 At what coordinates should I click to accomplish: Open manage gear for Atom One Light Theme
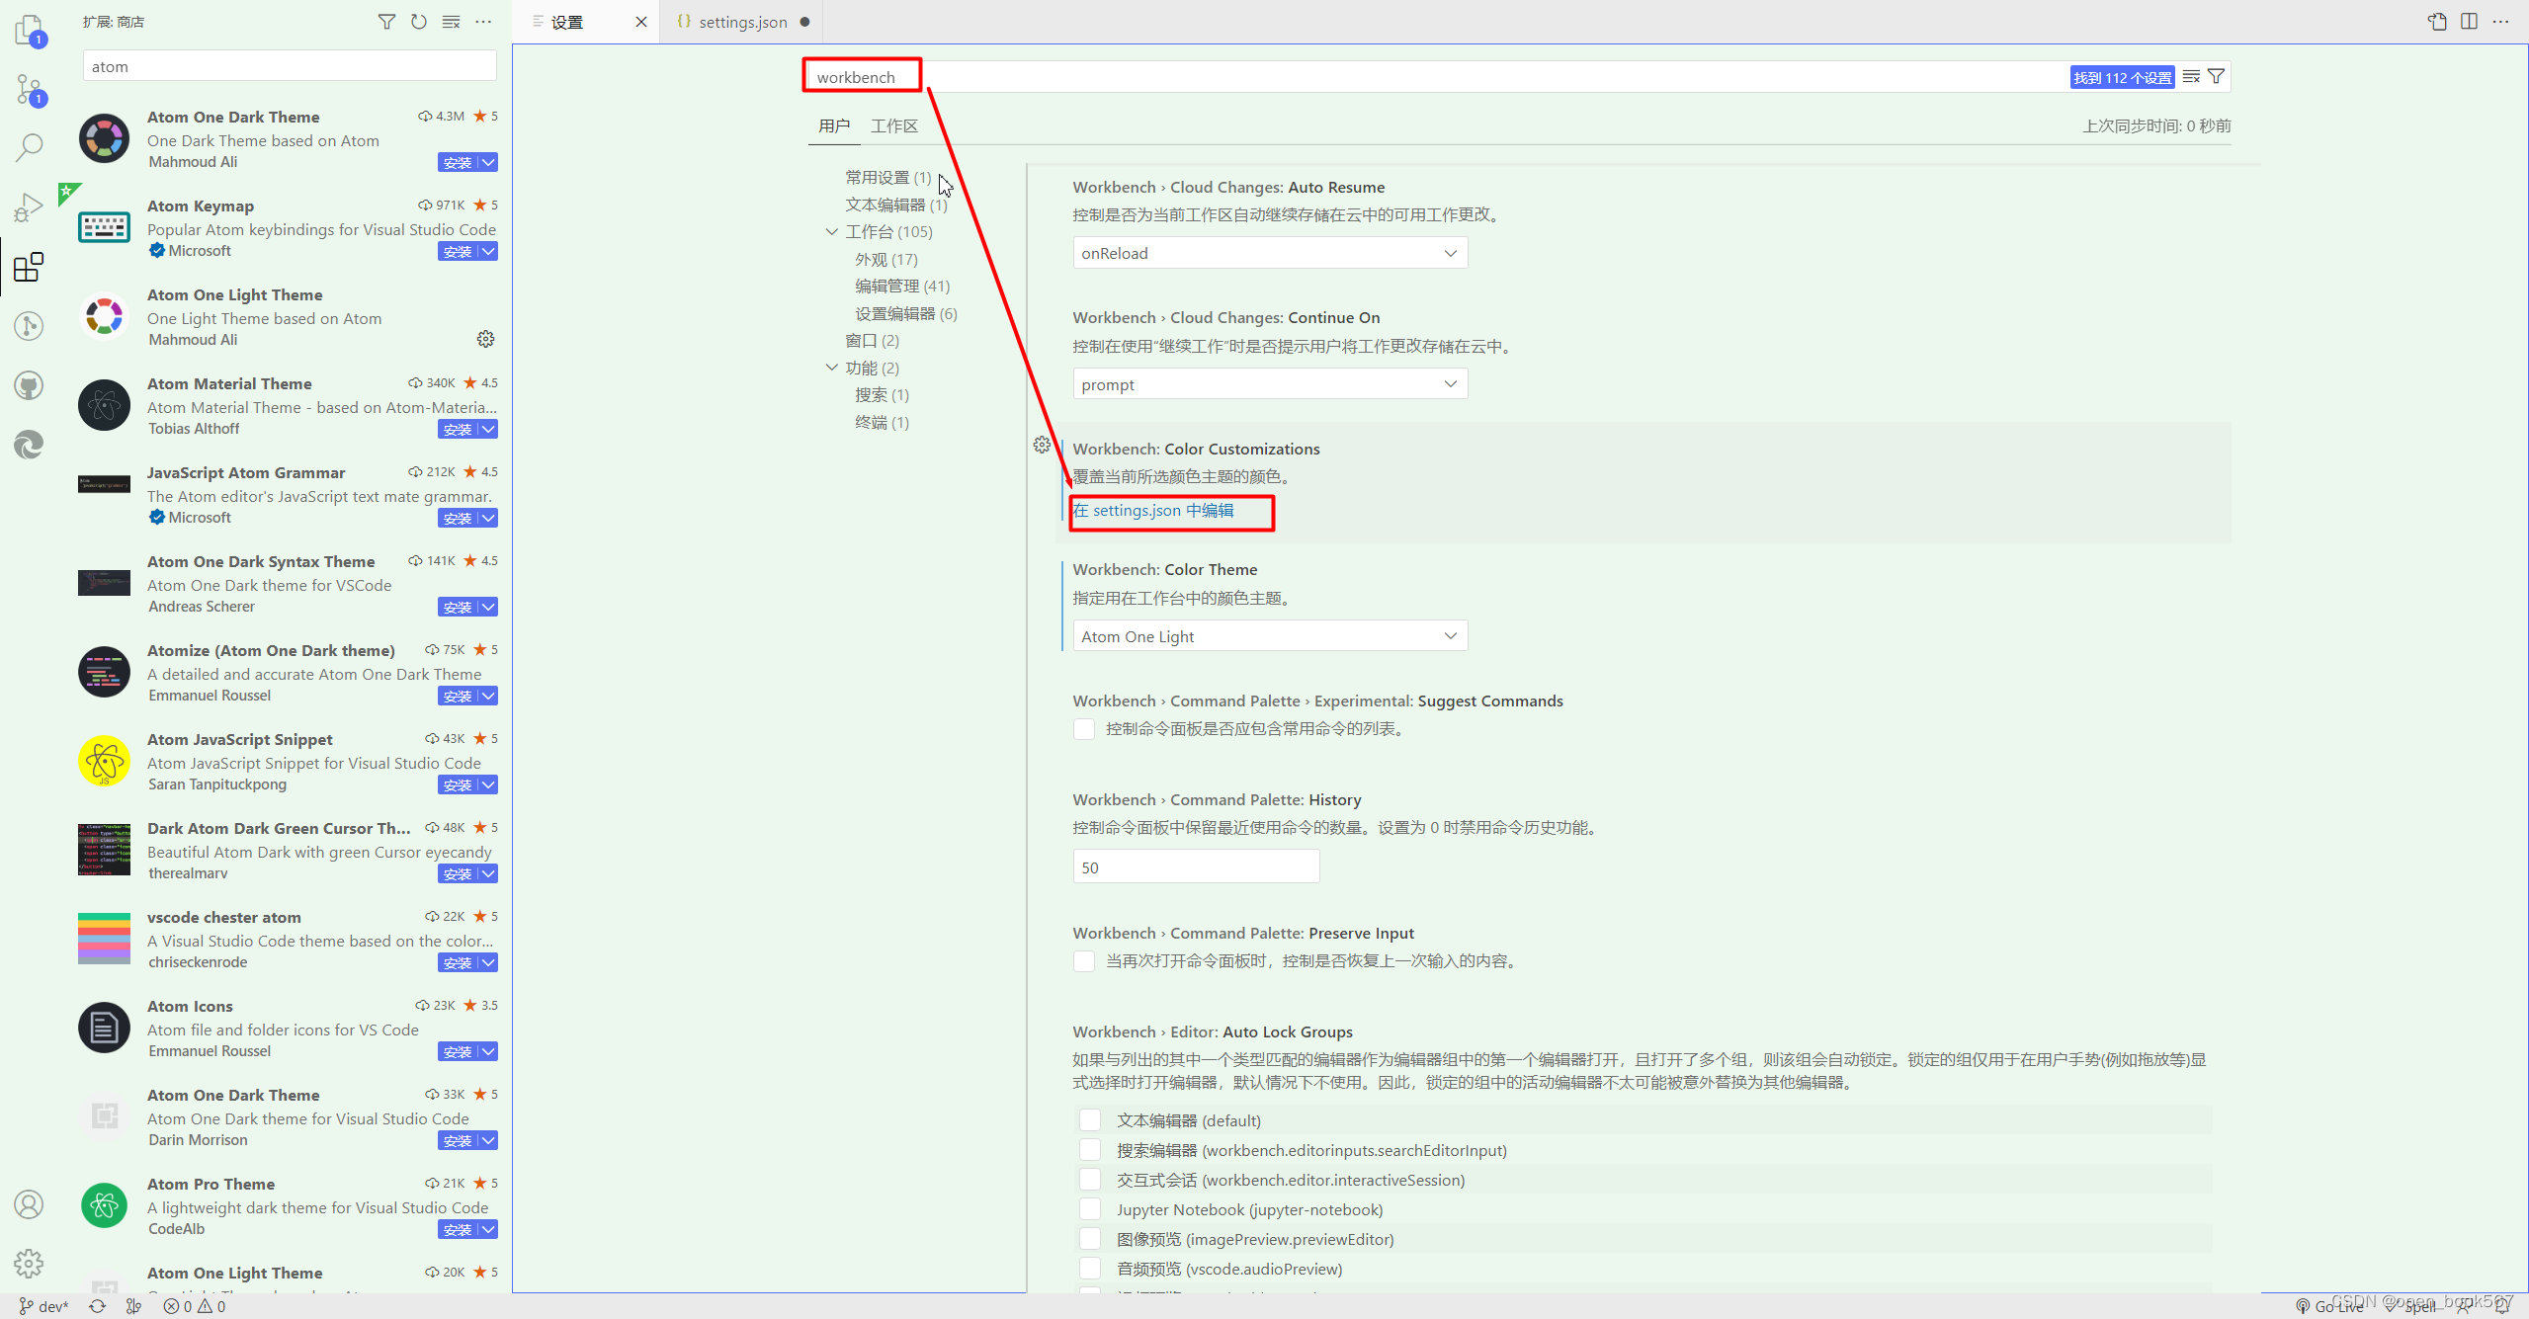click(485, 339)
